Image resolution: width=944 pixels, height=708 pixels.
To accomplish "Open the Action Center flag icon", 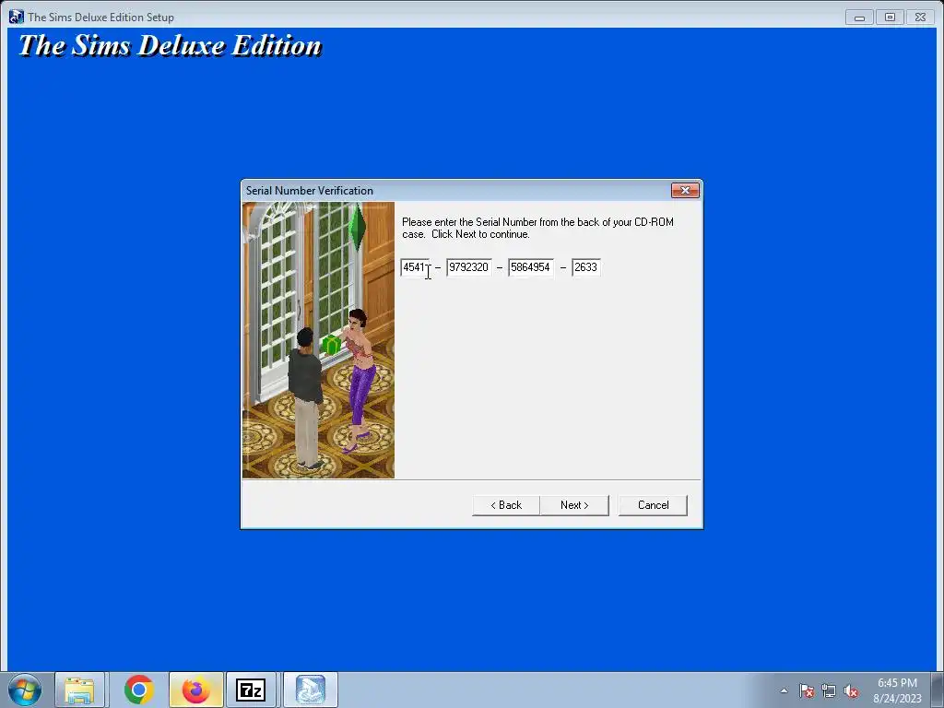I will click(x=807, y=690).
